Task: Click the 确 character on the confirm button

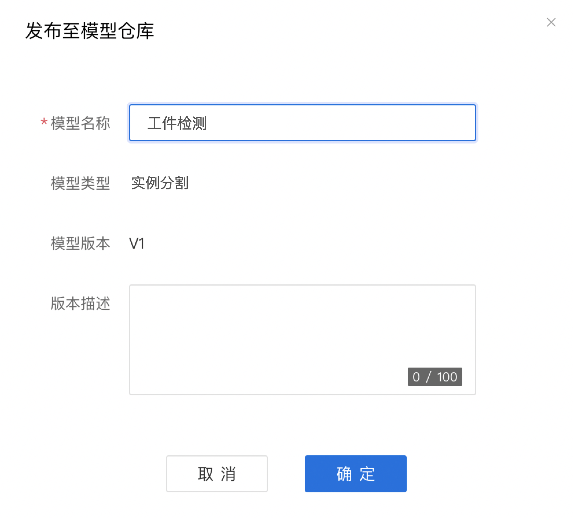Action: pos(344,474)
